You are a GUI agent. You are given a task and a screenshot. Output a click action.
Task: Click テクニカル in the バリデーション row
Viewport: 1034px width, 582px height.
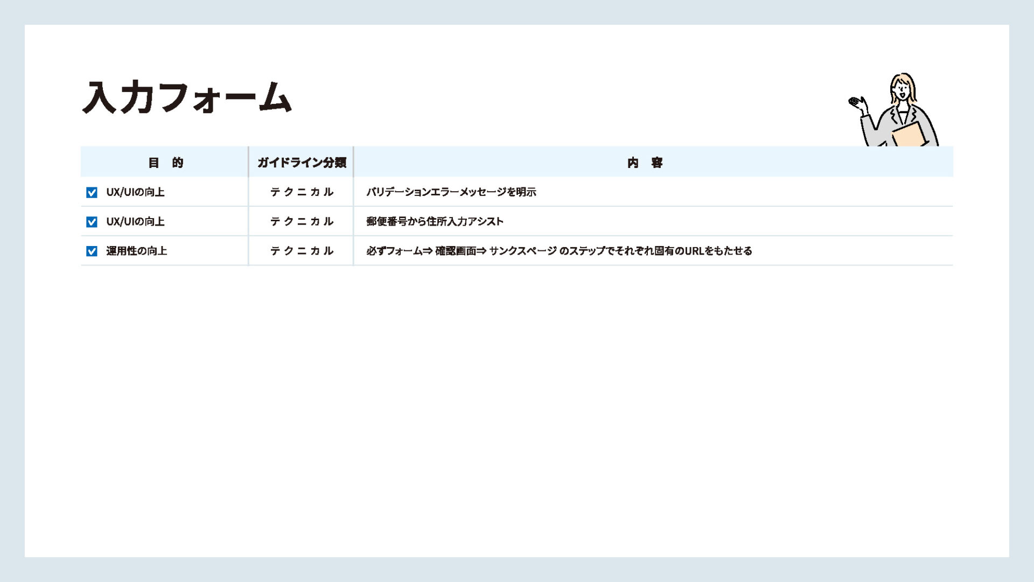(302, 192)
